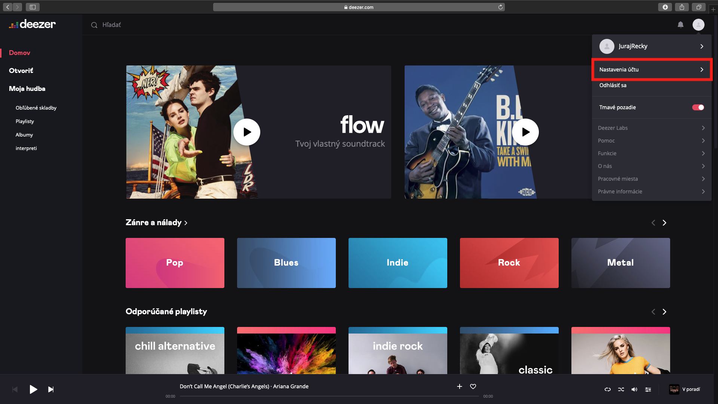The width and height of the screenshot is (718, 404).
Task: Select the Pop genre tile
Action: tap(175, 263)
